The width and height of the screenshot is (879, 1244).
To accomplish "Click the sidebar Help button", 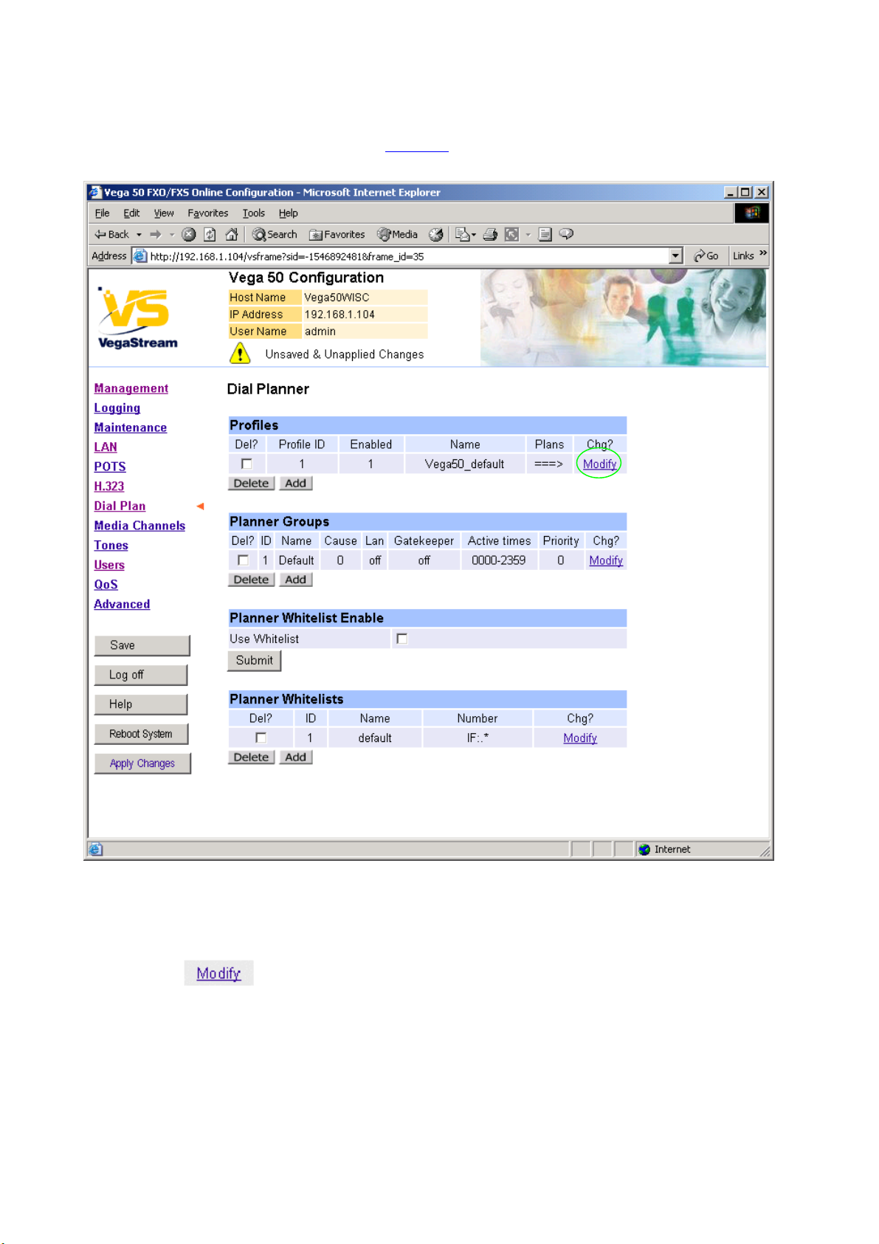I will 140,704.
